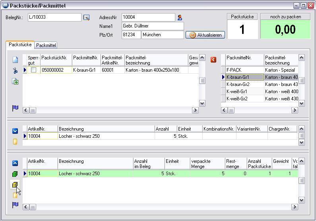The width and height of the screenshot is (316, 221).
Task: Toggle the Sperrgut checkbox for package 050000002
Action: [x=34, y=70]
